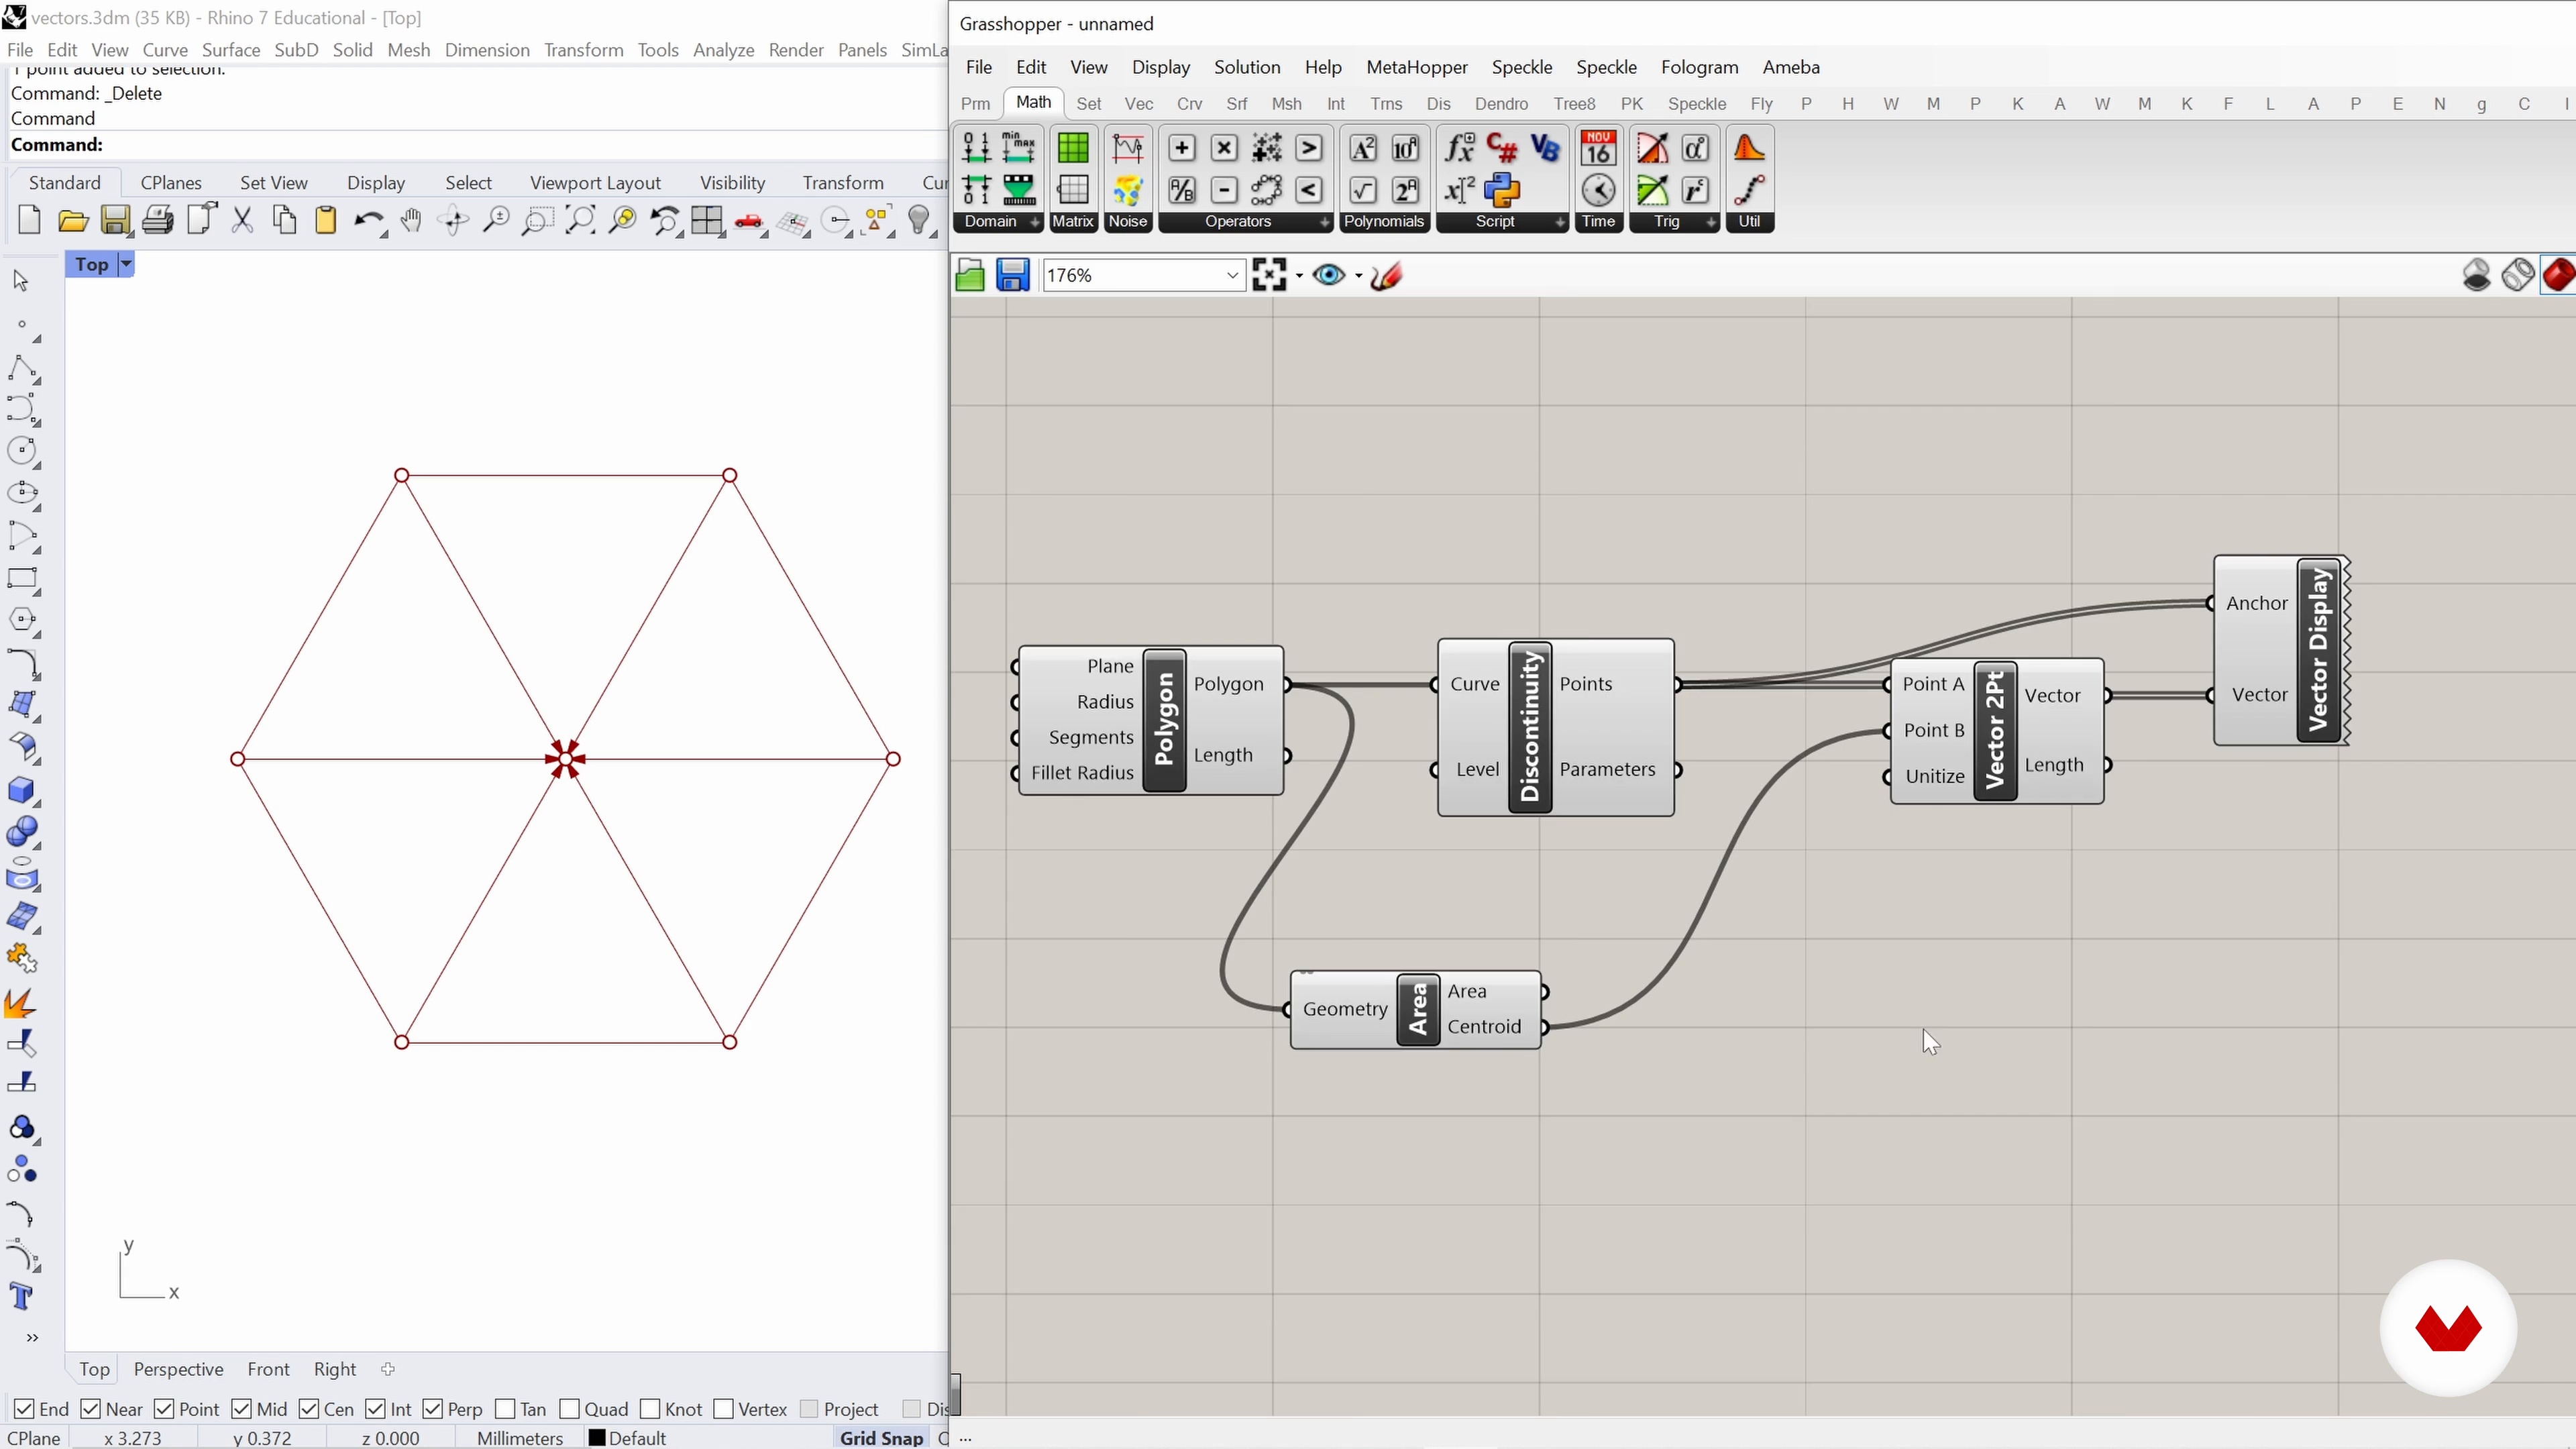Viewport: 2576px width, 1449px height.
Task: Toggle the Near osnap checkbox
Action: click(x=90, y=1409)
